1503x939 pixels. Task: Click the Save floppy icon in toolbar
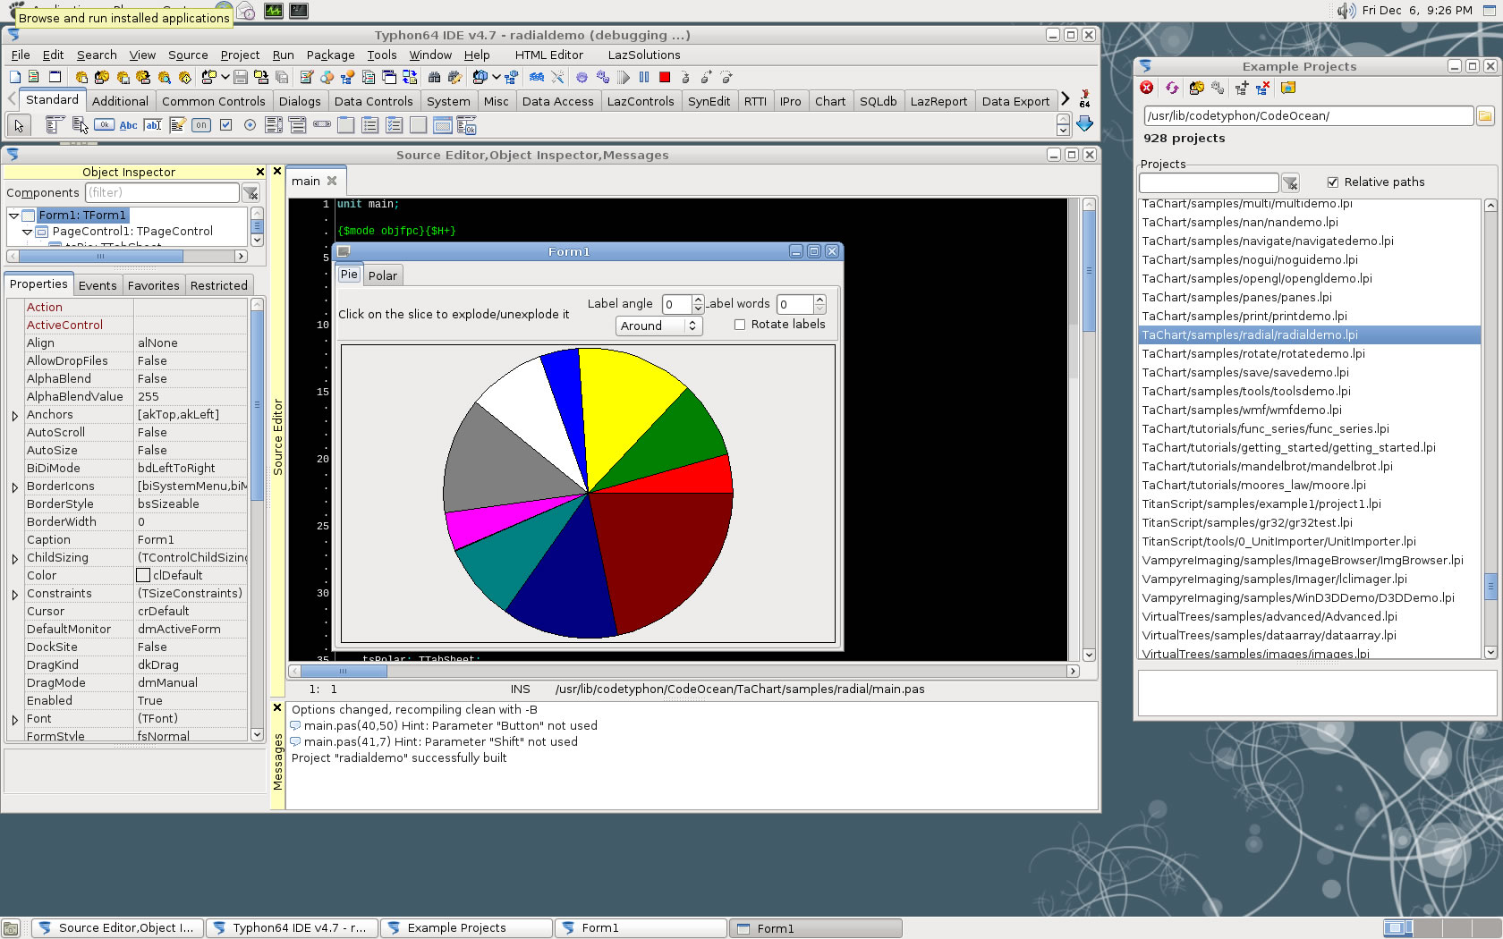tap(241, 78)
